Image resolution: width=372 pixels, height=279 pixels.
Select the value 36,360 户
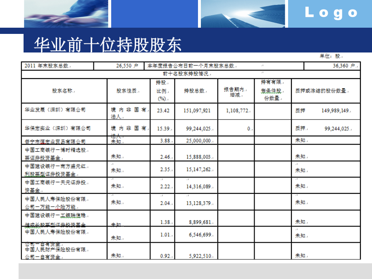click(x=344, y=66)
